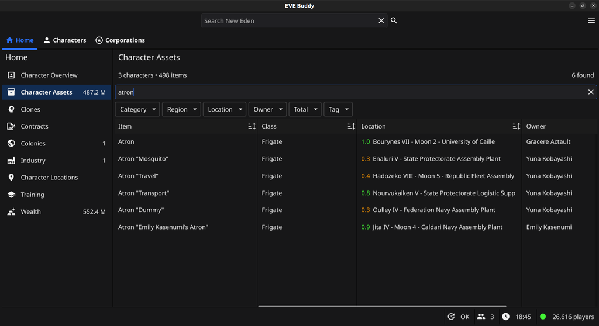Open the Contracts section

[x=56, y=126]
